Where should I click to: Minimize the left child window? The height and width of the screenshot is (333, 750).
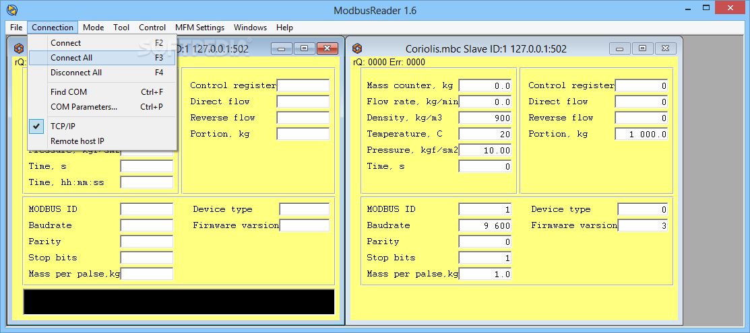click(281, 48)
